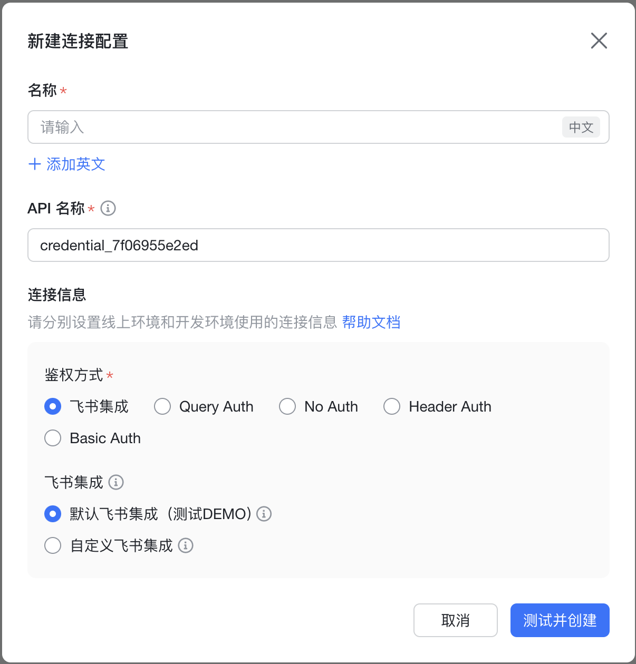Image resolution: width=636 pixels, height=664 pixels.
Task: Select 默认飞书集成（测试DEMO）radio option
Action: [x=53, y=514]
